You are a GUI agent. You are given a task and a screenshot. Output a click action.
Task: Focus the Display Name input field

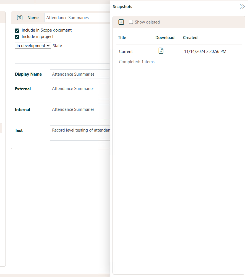(80, 74)
